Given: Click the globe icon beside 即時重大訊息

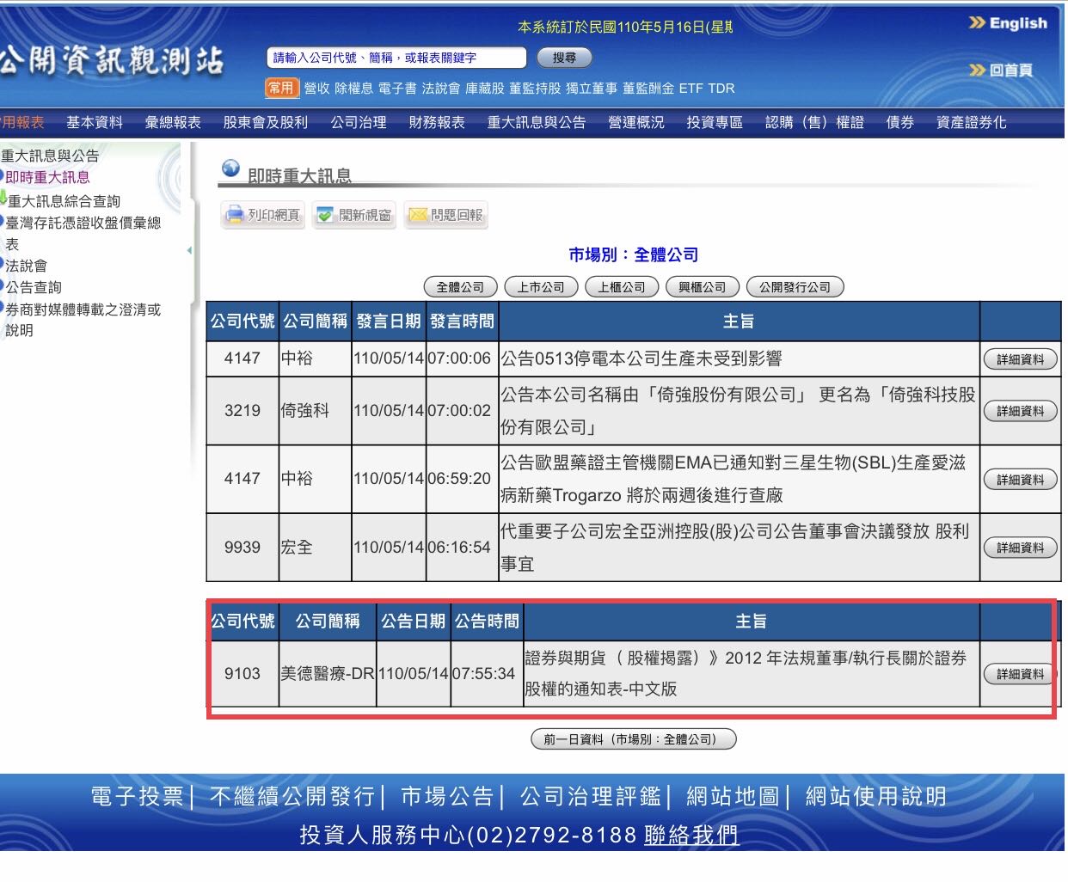Looking at the screenshot, I should (x=230, y=169).
